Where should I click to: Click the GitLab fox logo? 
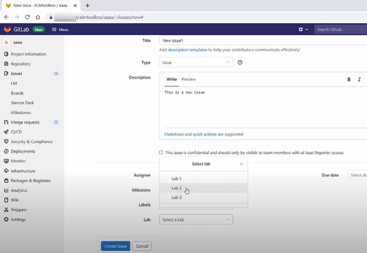6,29
